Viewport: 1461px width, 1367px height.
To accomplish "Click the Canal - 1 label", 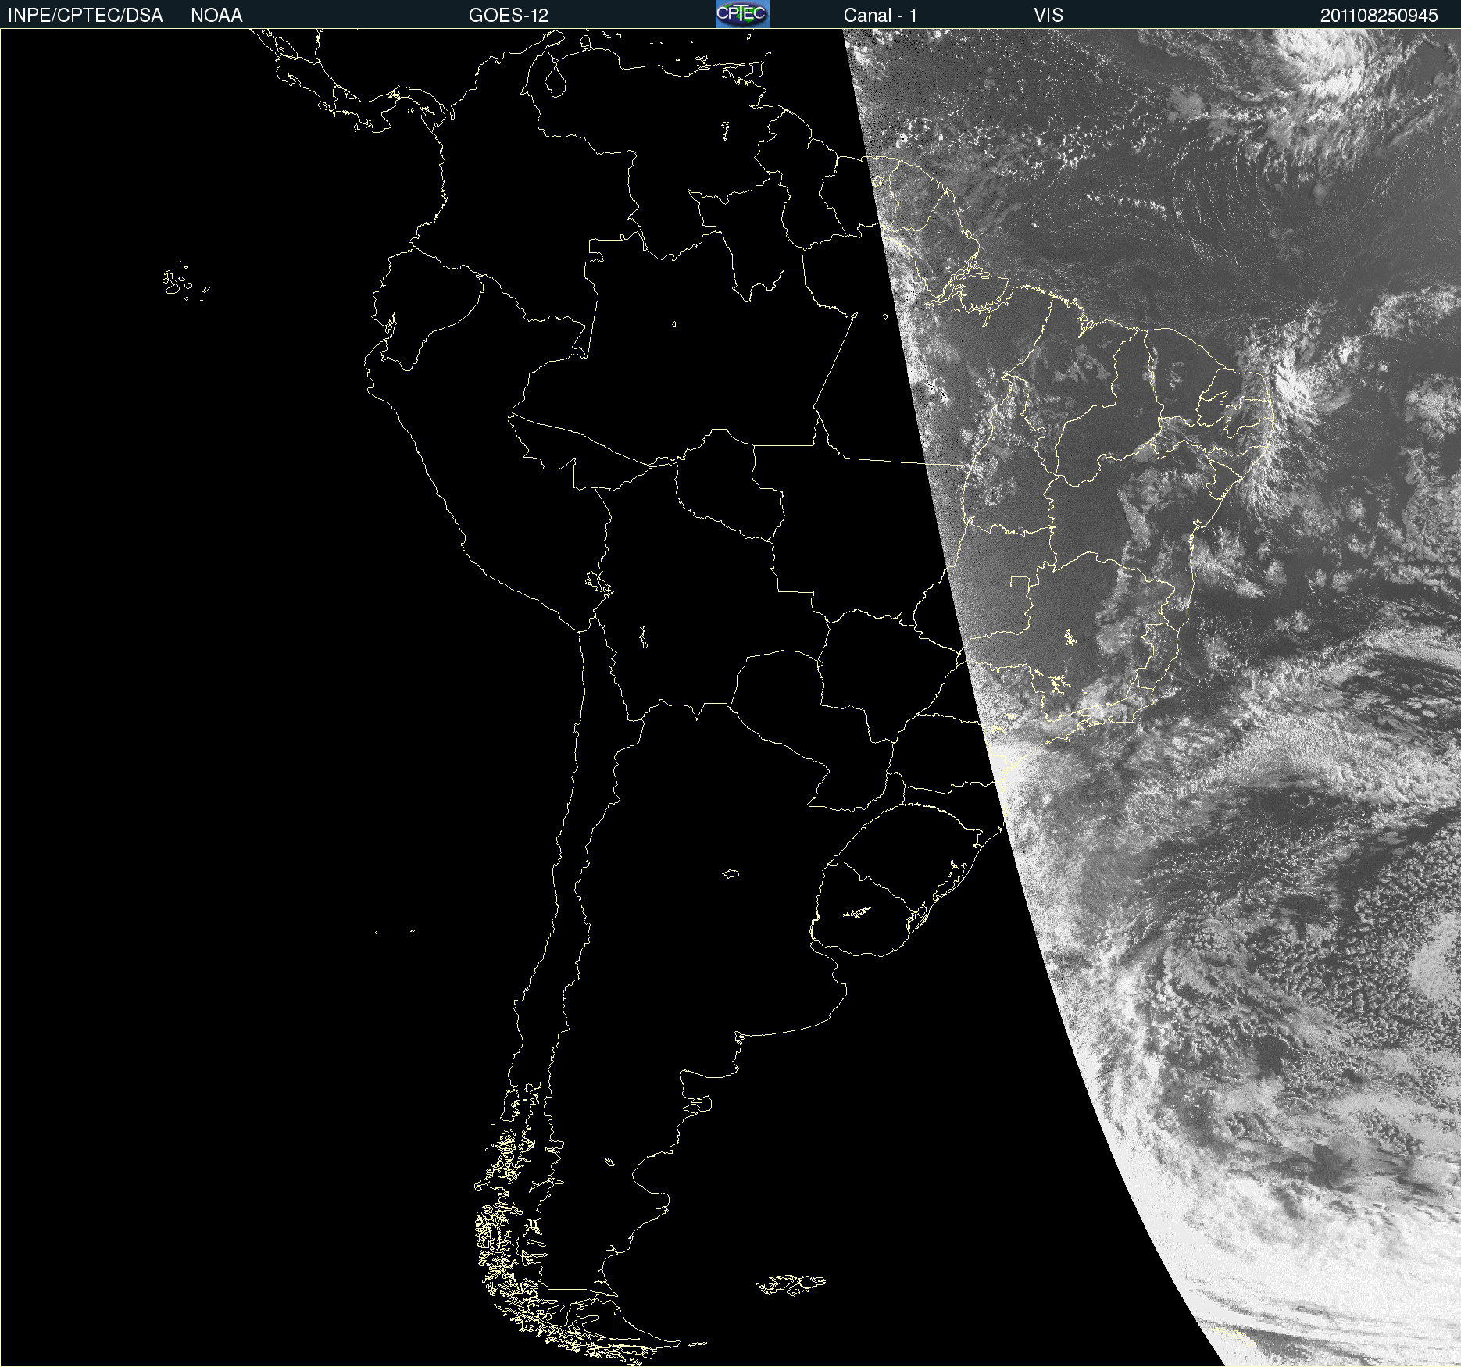I will (x=880, y=16).
